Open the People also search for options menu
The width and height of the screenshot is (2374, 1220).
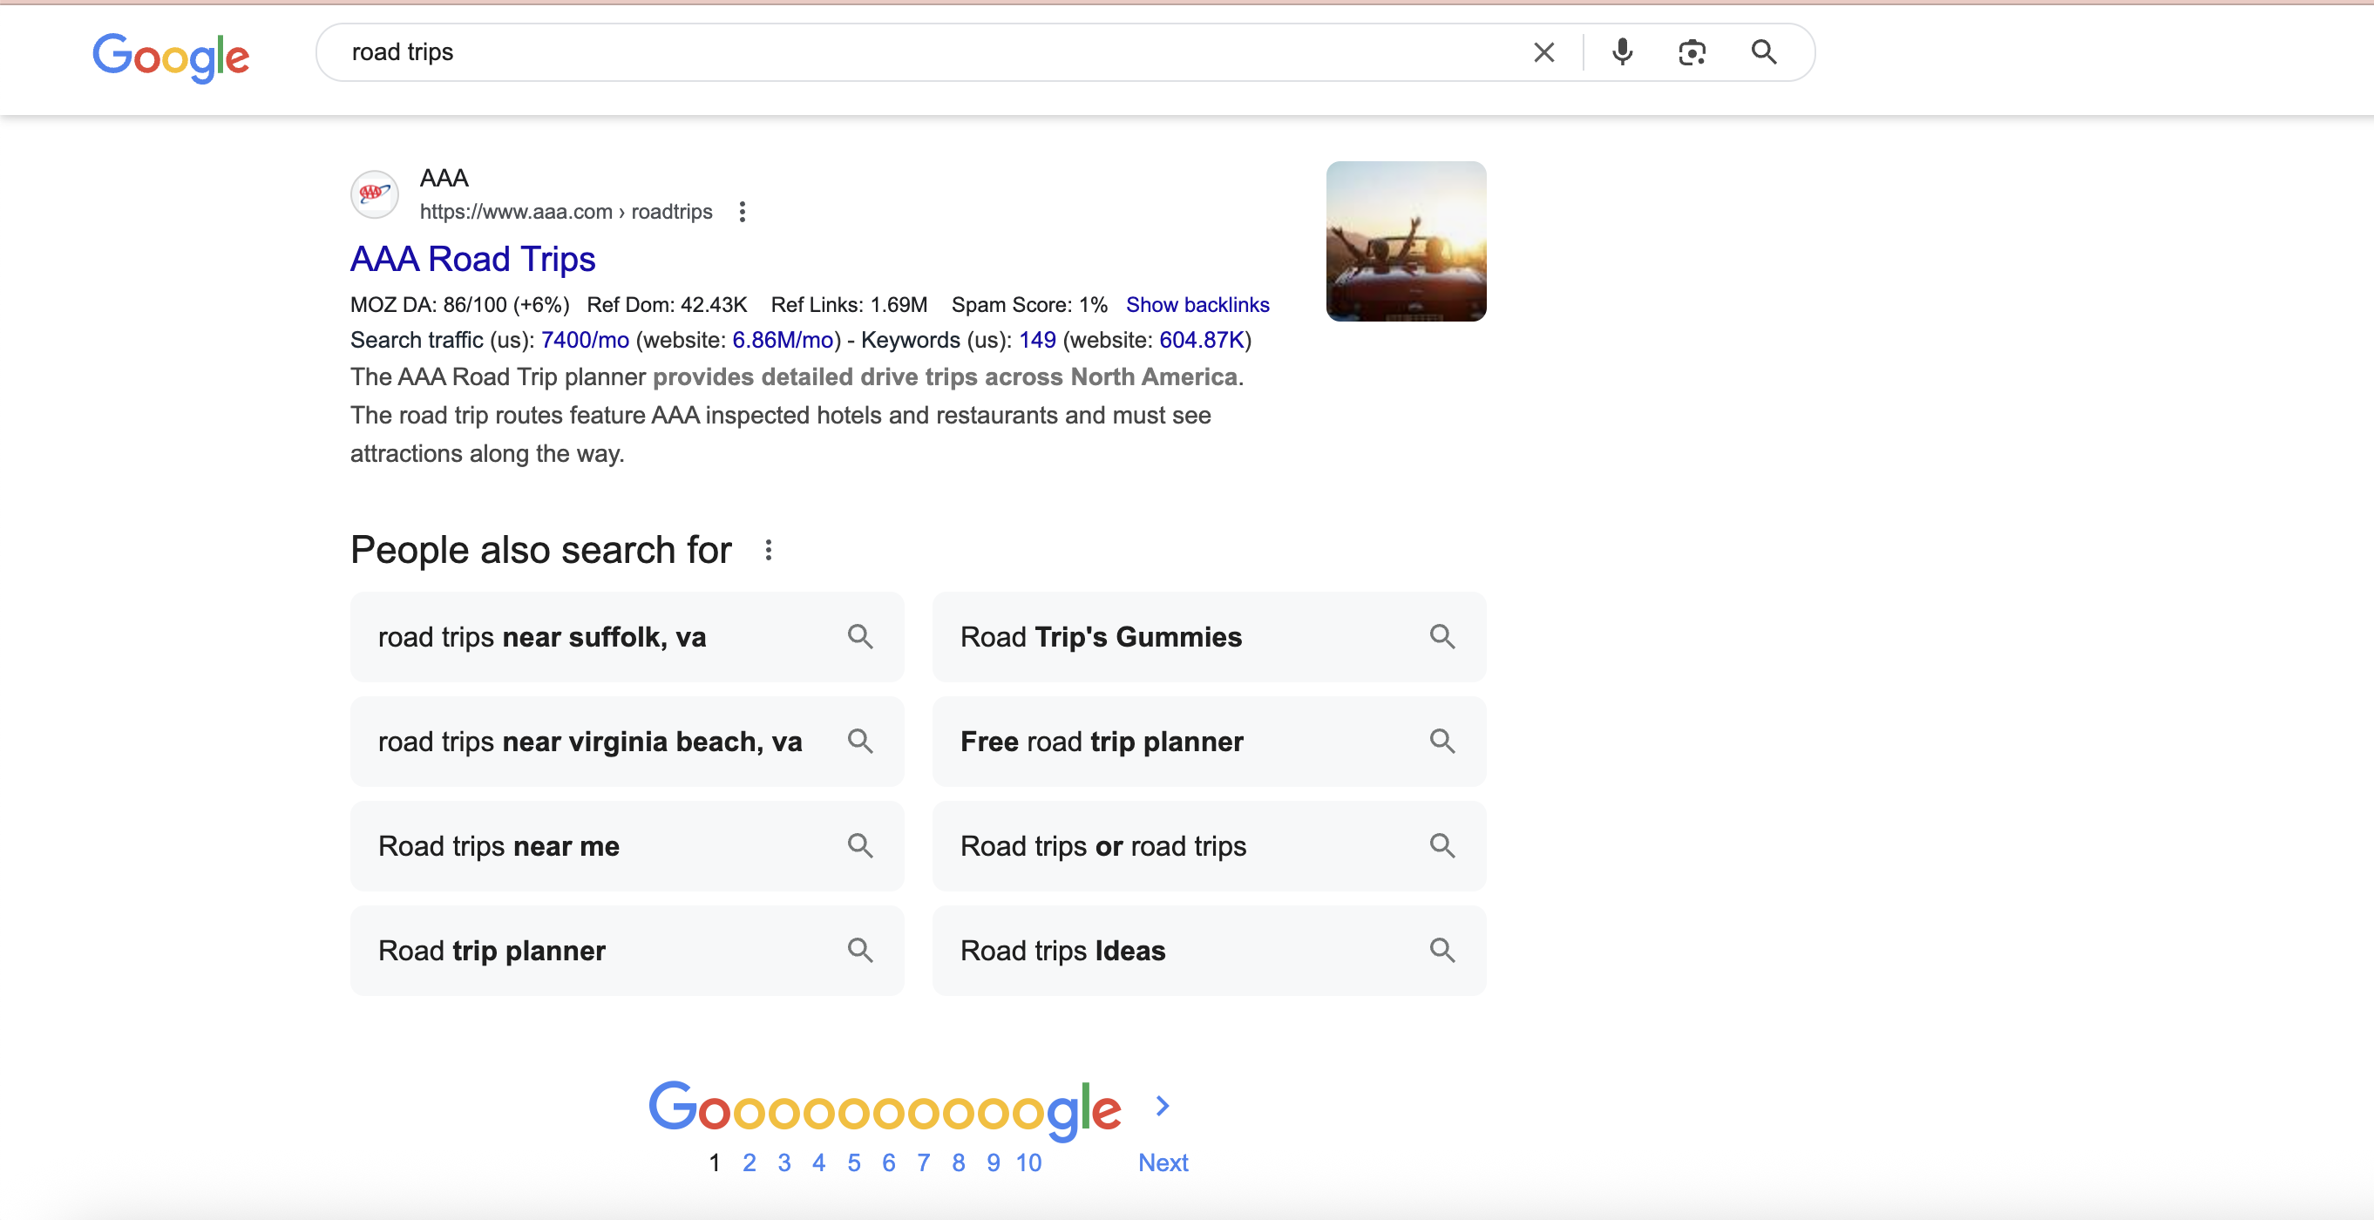coord(769,550)
